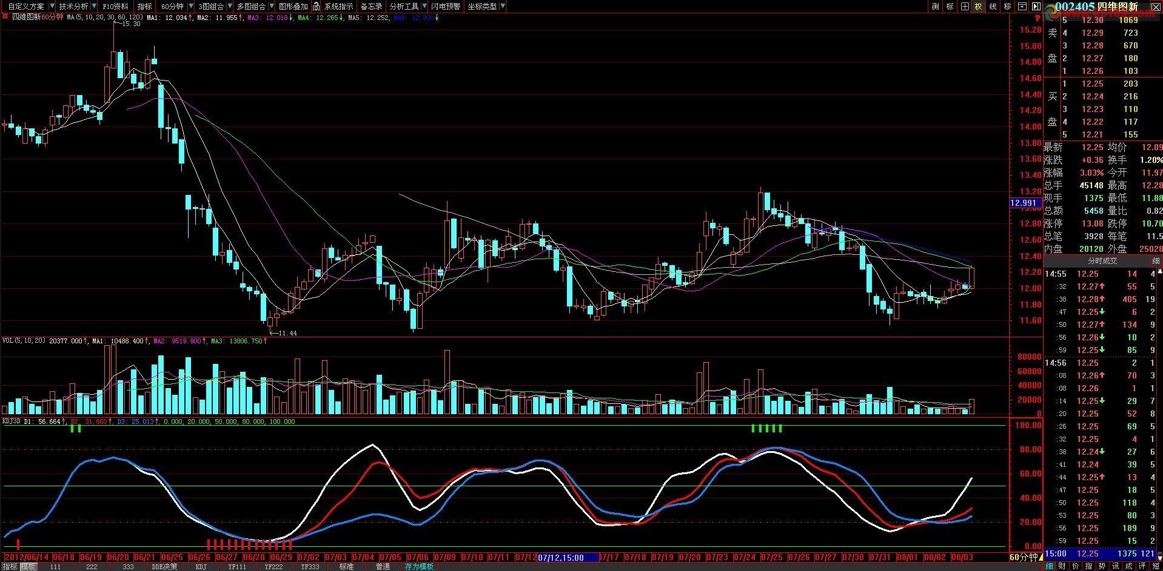Viewport: 1163px width, 571px height.
Task: Click the collapse-window icon in top toolbar
Action: pos(1022,6)
